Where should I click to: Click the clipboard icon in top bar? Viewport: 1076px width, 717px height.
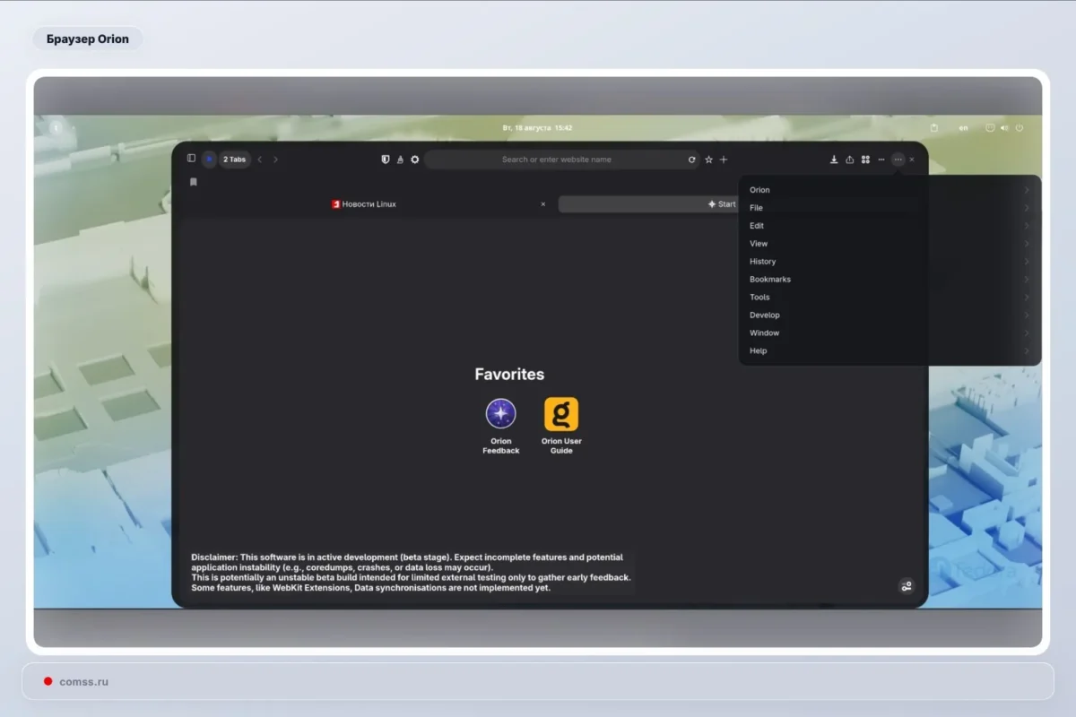(933, 128)
